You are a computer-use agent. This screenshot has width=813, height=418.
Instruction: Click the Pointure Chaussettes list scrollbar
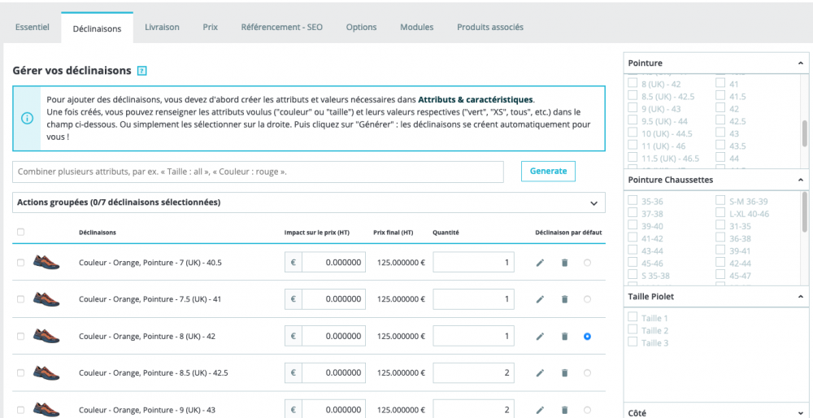[805, 211]
